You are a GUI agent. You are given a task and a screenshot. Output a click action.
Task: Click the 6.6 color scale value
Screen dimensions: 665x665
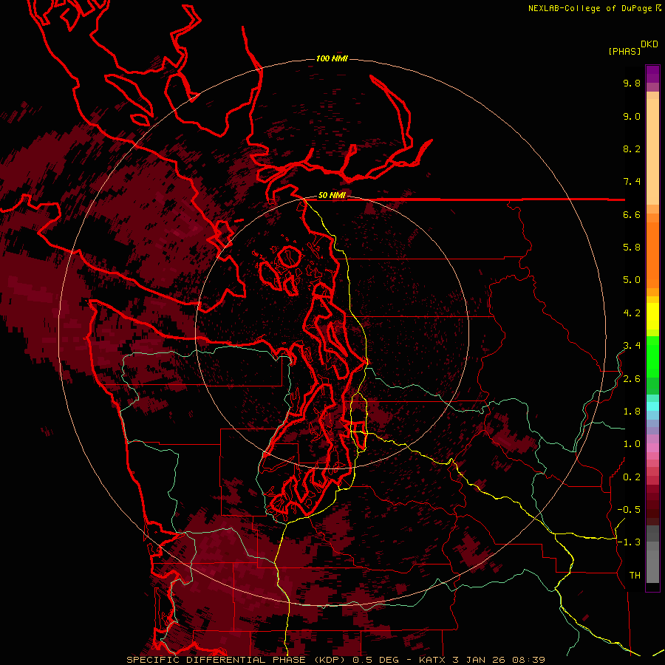[632, 214]
